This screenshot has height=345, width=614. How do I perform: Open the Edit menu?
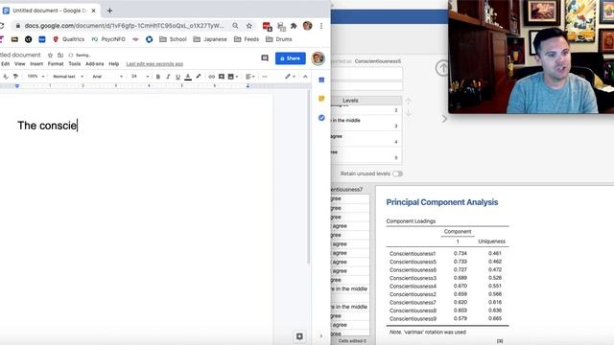(6, 64)
